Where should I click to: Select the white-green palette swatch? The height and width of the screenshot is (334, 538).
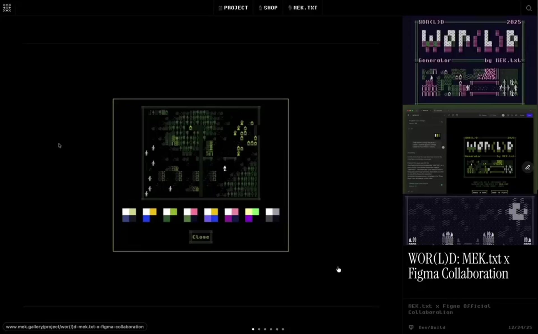click(x=170, y=215)
